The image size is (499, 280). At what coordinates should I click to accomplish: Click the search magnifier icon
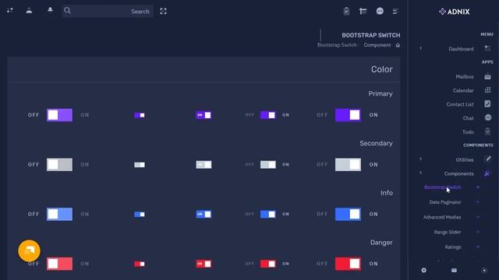coord(67,11)
